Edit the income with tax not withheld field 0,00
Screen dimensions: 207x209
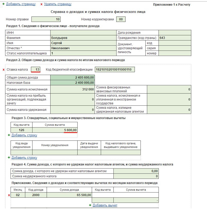point(136,171)
